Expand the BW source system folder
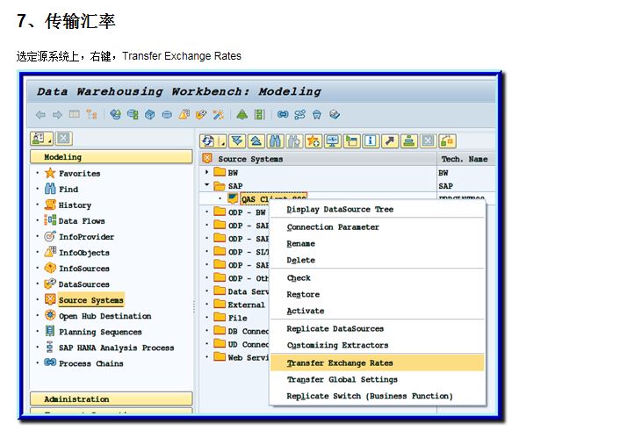This screenshot has height=438, width=620. (x=206, y=172)
